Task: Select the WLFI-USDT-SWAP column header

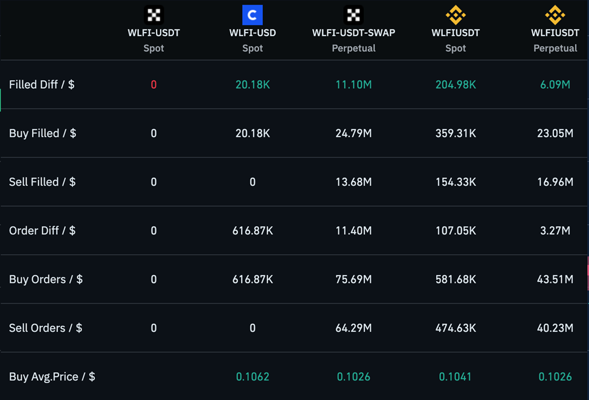Action: pos(353,33)
